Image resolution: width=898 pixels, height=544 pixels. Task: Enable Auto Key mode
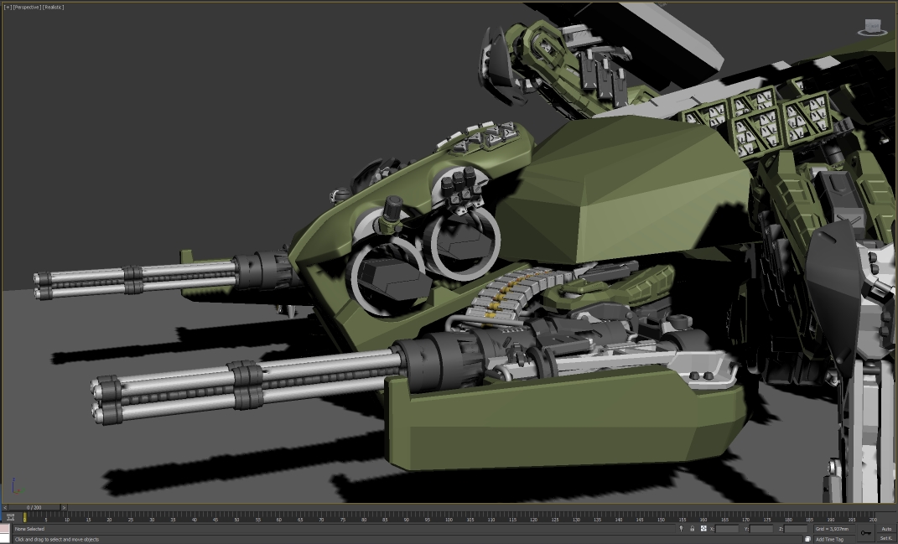[886, 529]
